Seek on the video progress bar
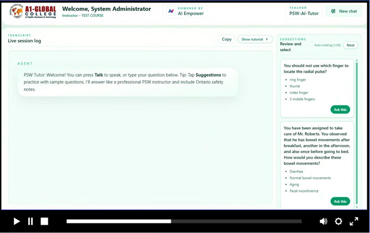370x233 pixels. pos(184,221)
